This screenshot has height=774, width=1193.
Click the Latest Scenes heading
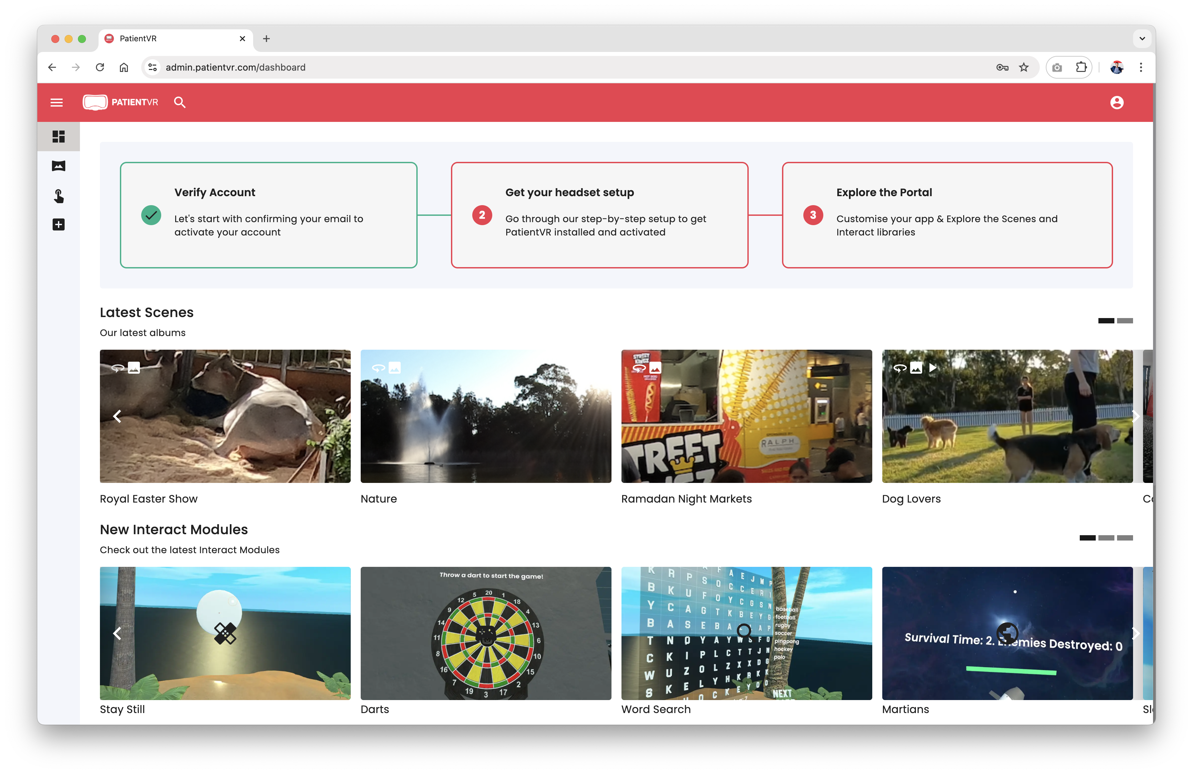click(x=146, y=312)
